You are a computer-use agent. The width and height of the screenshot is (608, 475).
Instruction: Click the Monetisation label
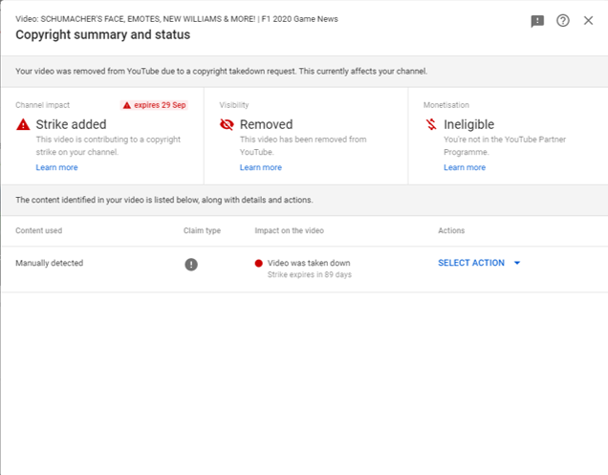tap(445, 105)
